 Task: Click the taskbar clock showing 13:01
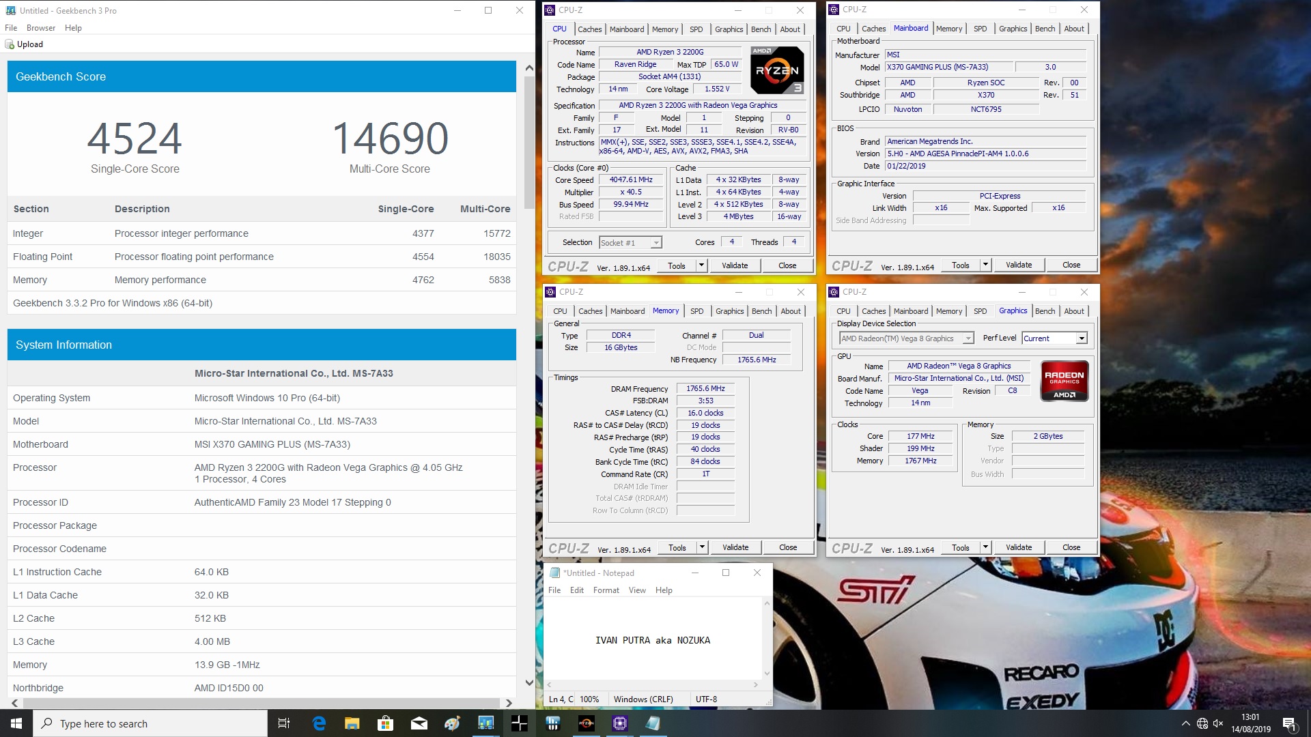(x=1250, y=723)
